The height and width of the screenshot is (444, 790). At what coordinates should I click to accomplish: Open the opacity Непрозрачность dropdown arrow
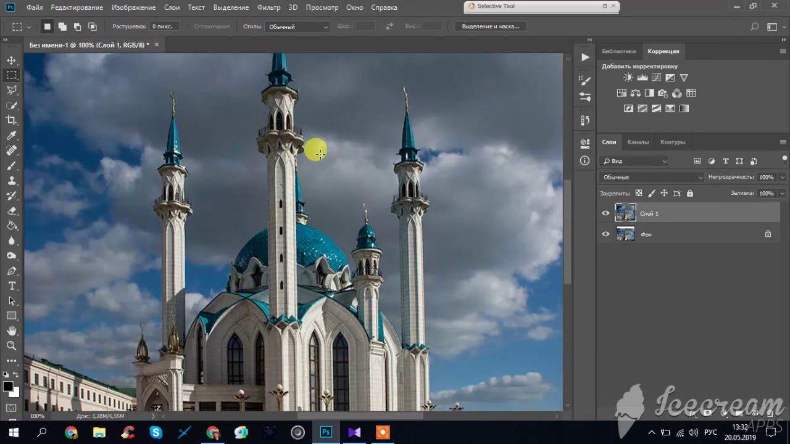(782, 178)
